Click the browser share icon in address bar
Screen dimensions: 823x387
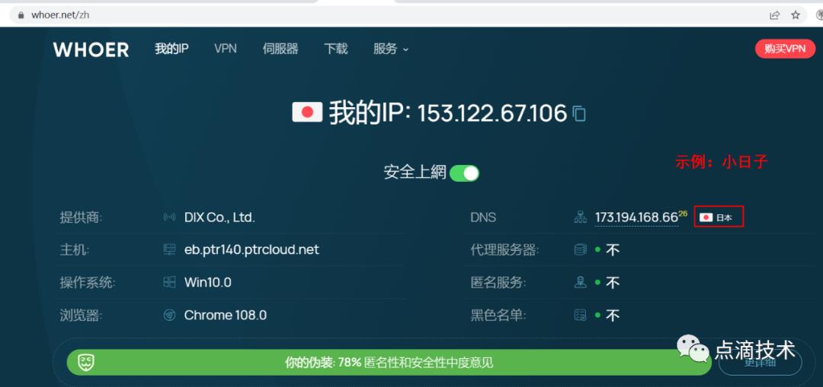(x=775, y=15)
